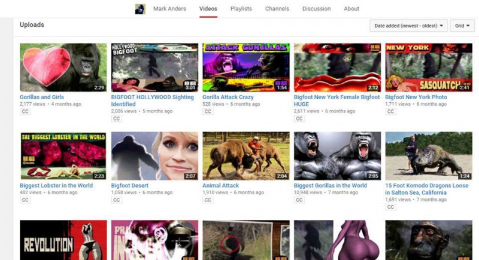
Task: Click the channel avatar icon beside Mark Anders
Action: (140, 8)
